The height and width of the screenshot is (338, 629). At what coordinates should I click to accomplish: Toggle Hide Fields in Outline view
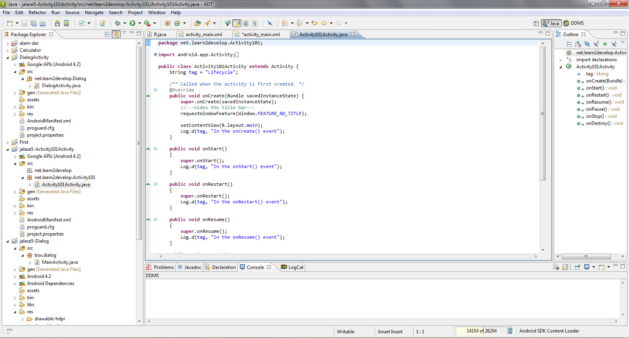coord(587,44)
